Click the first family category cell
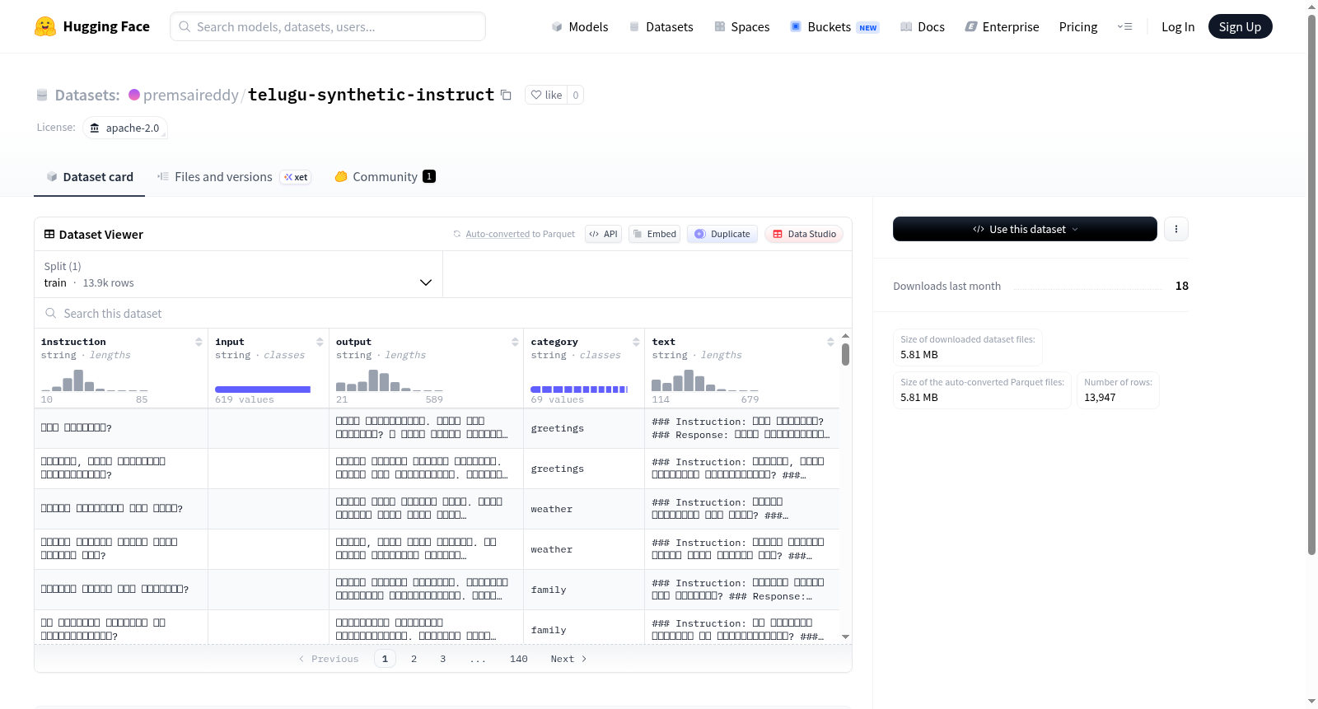This screenshot has height=709, width=1318. point(584,590)
